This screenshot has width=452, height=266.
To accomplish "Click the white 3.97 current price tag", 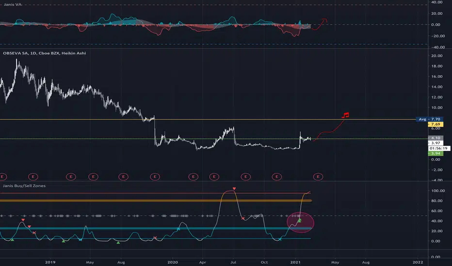I will [436, 143].
